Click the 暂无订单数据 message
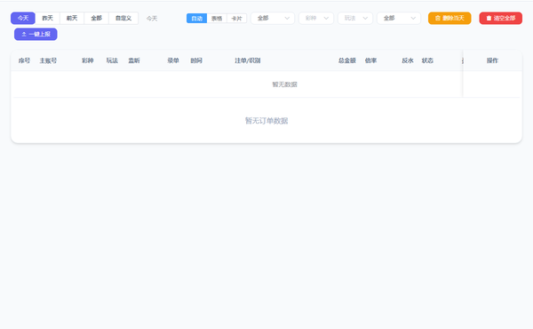The width and height of the screenshot is (533, 329). (x=266, y=121)
